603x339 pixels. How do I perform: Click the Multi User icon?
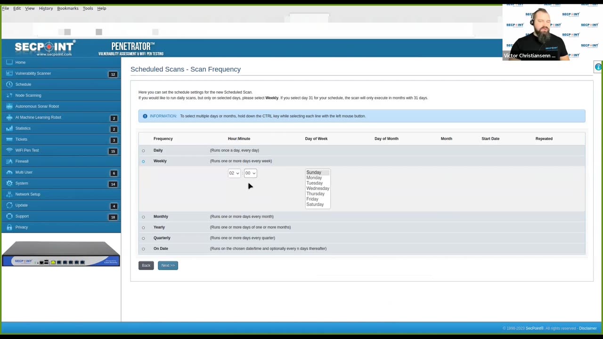[x=9, y=172]
